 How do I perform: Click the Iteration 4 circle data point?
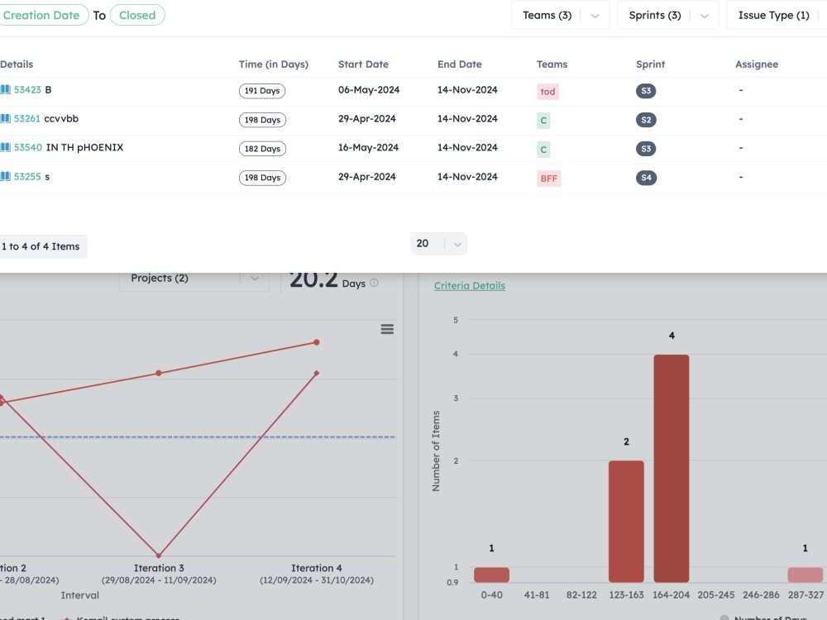(x=317, y=342)
